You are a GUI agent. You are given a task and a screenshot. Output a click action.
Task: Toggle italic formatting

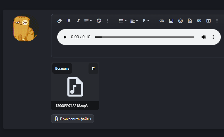(78, 21)
